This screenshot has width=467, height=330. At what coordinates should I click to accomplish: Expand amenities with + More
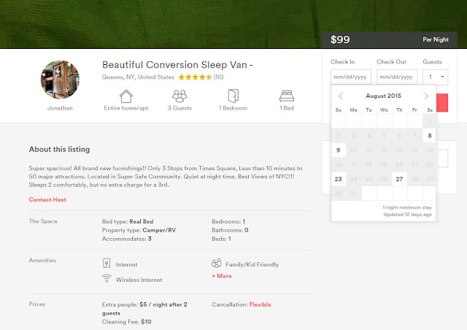pyautogui.click(x=222, y=276)
